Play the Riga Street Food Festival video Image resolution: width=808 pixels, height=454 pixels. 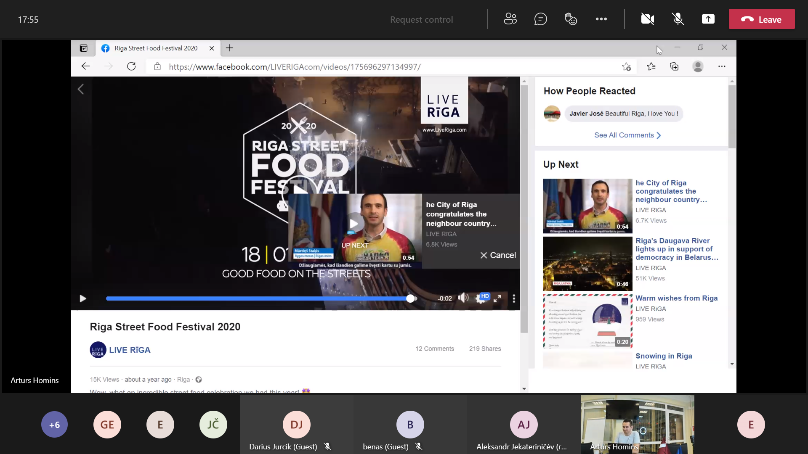83,298
